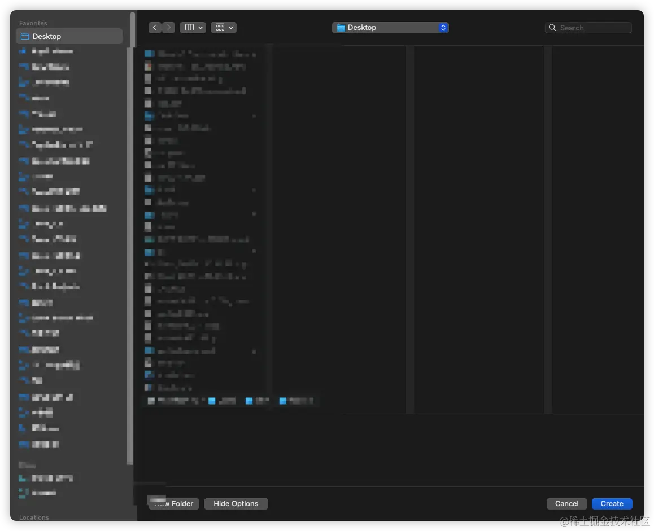Click a blue highlighted file icon in the bottom row

coord(212,401)
